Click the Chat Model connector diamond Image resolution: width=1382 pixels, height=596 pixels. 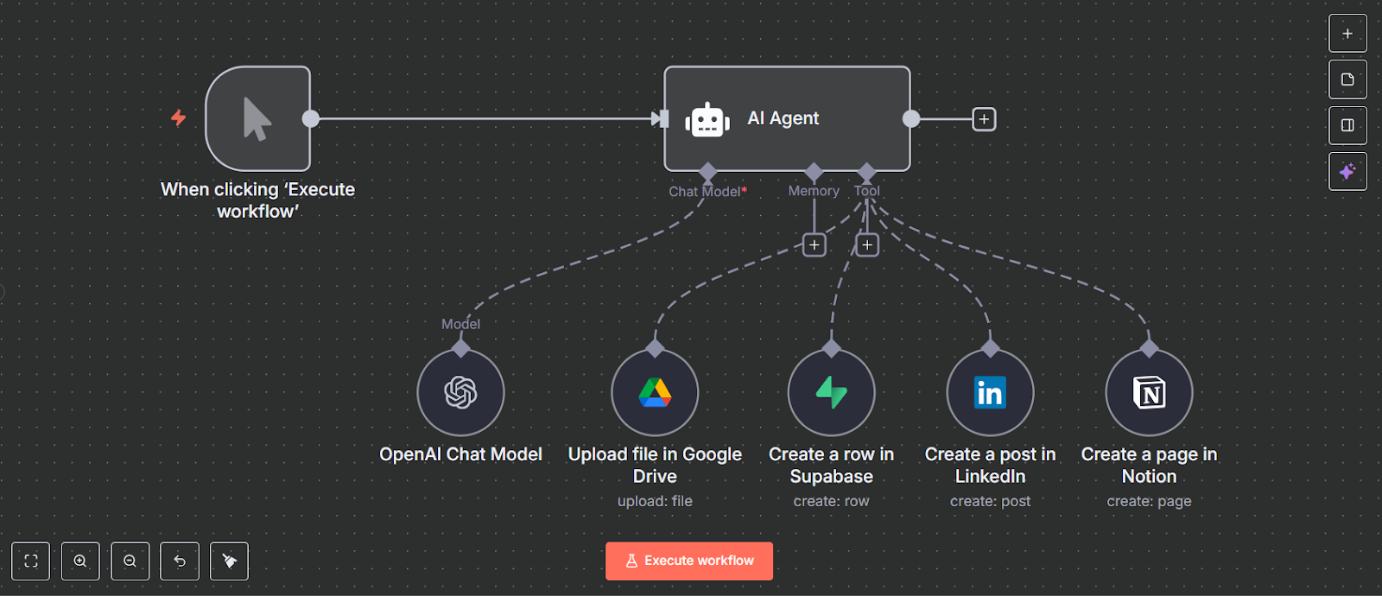point(708,171)
